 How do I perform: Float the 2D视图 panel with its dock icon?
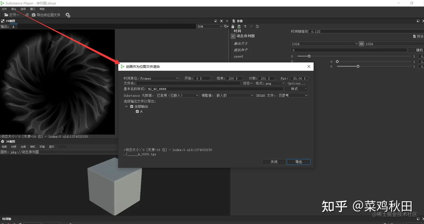click(216, 21)
